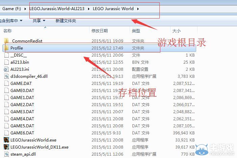The image size is (237, 158).
Task: Click the 2015/5/11 12:06 date of steam_api.dll
Action: pos(107,154)
